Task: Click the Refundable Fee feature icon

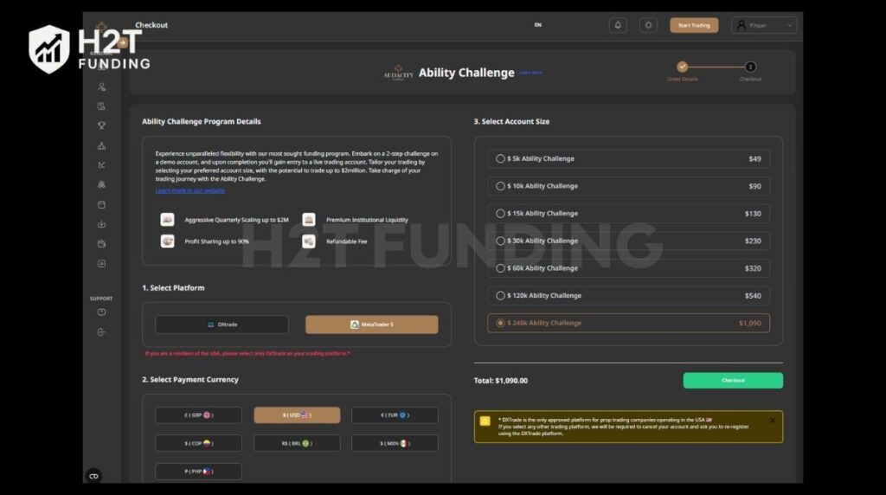Action: pos(309,241)
